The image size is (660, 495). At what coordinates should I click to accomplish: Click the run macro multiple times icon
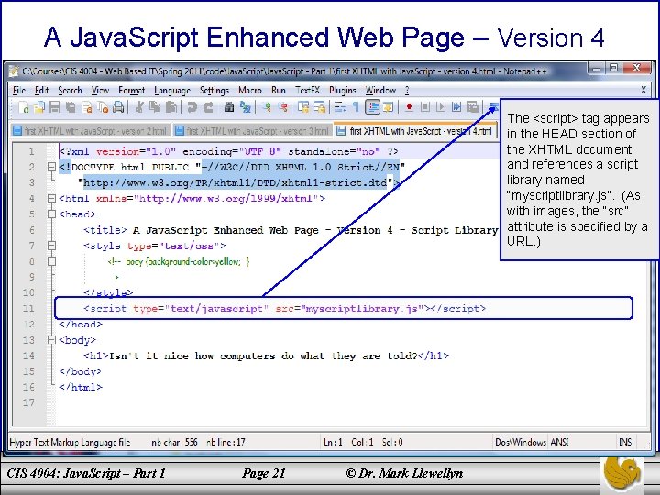(x=456, y=107)
